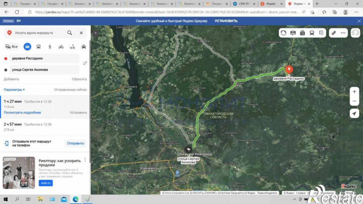Click the 'Отправить' send to phone button
The width and height of the screenshot is (363, 204).
76,143
